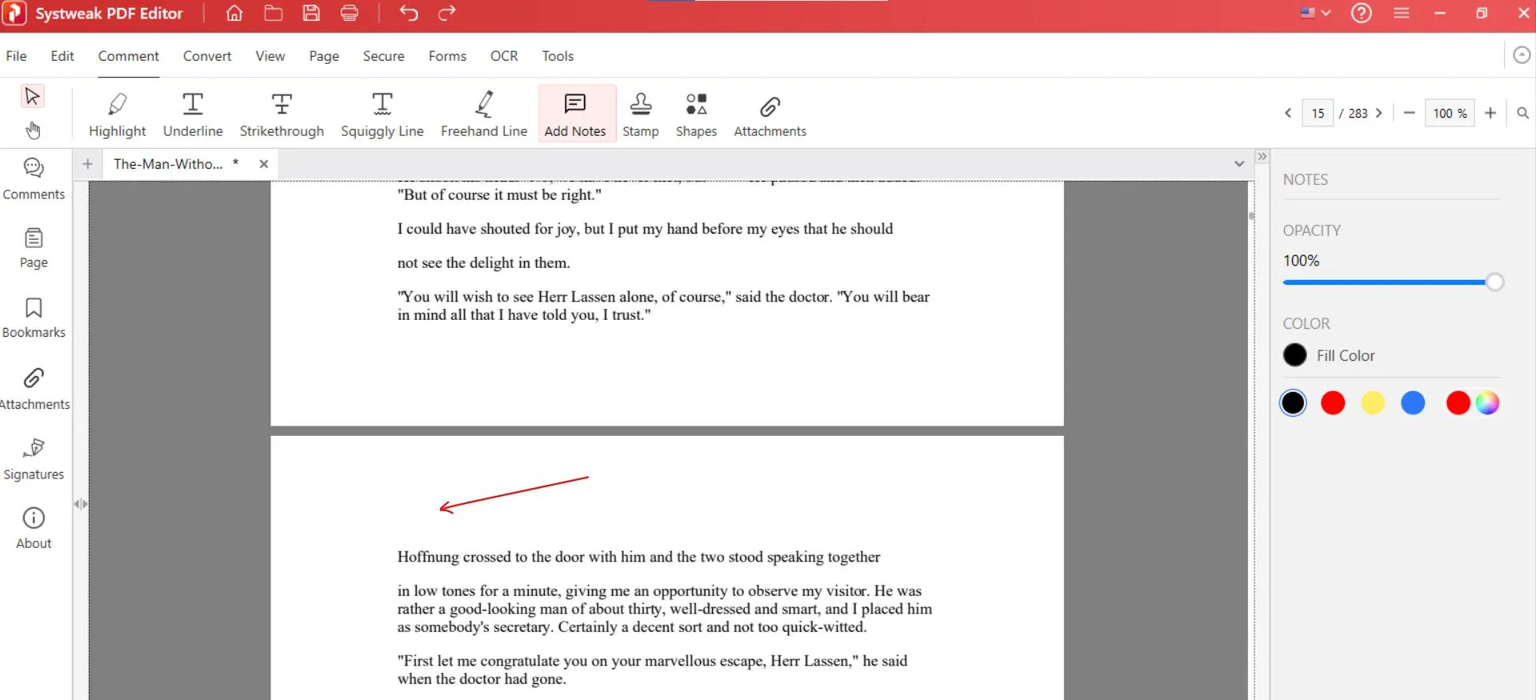Open the OCR menu
The image size is (1536, 700).
(x=504, y=56)
